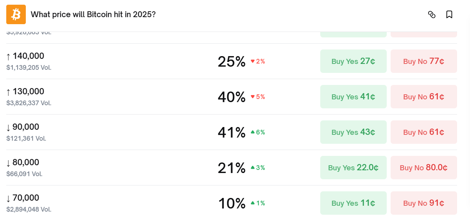Open the ↓ 90,000 outcome row
The image size is (470, 219).
(26, 127)
